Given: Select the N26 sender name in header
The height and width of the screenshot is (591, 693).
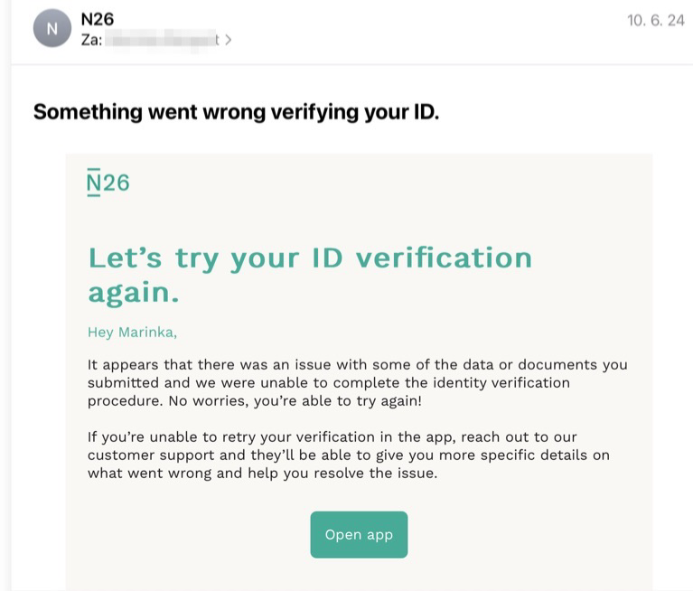Looking at the screenshot, I should (x=98, y=20).
